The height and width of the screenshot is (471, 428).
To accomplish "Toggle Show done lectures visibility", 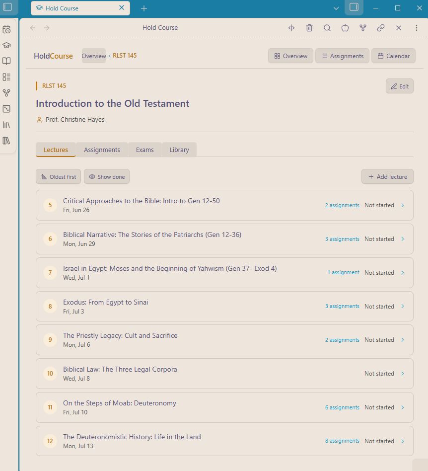I will (107, 177).
